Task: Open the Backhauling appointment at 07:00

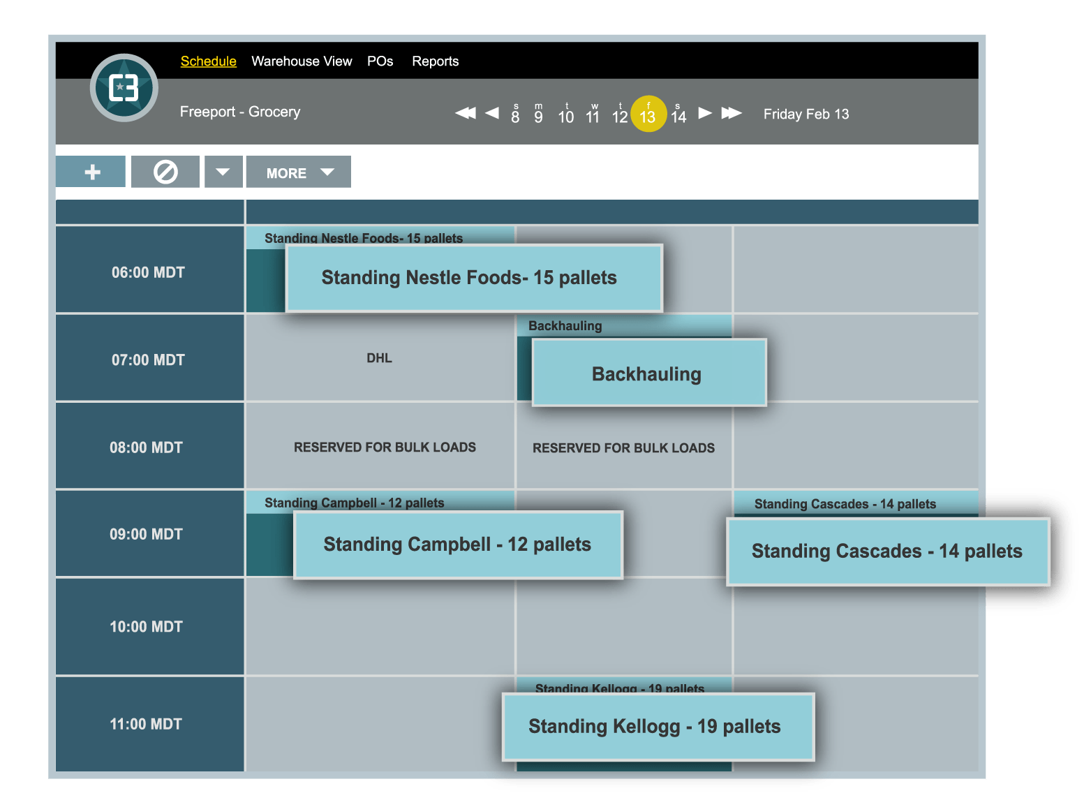Action: point(649,373)
